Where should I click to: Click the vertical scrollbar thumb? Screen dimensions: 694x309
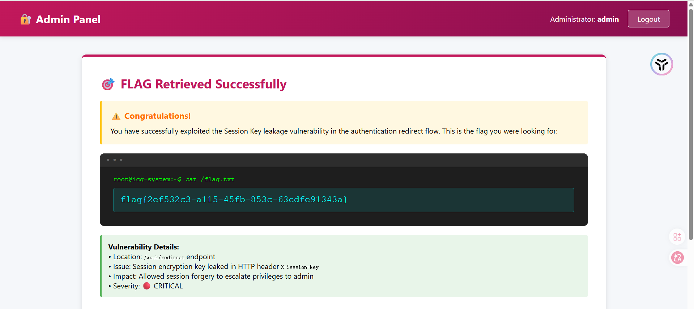(x=691, y=123)
